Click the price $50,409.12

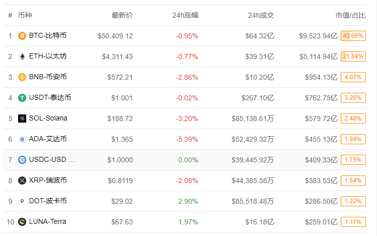(115, 36)
